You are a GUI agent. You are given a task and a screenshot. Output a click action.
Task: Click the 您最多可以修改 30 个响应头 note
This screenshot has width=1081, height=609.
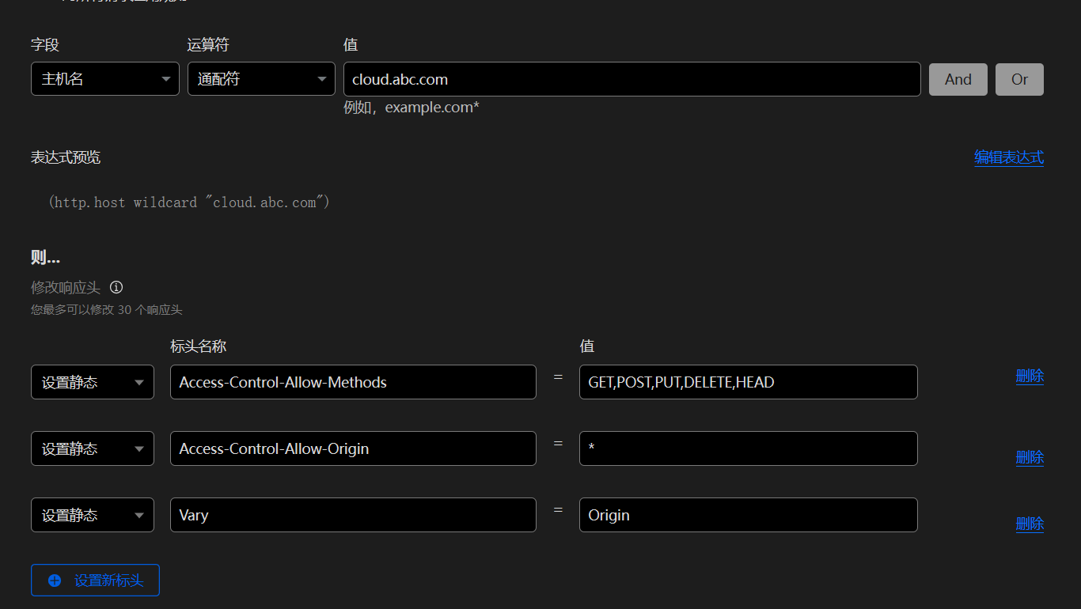tap(107, 310)
